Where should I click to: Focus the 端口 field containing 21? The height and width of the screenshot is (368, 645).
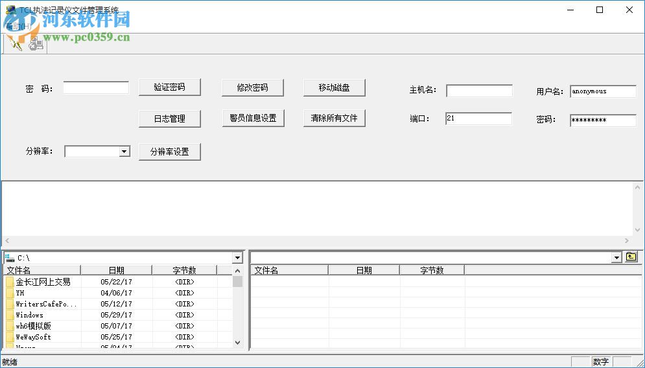[479, 119]
